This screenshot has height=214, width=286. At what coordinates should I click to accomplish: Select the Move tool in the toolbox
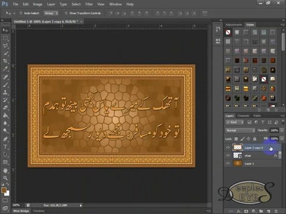(x=5, y=30)
